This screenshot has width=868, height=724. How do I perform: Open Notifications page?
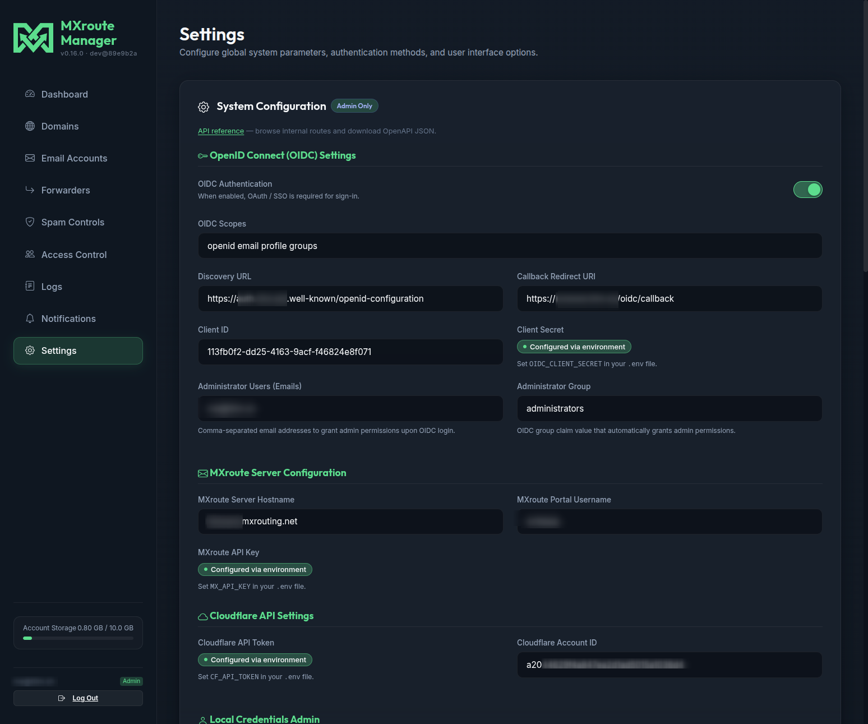78,319
